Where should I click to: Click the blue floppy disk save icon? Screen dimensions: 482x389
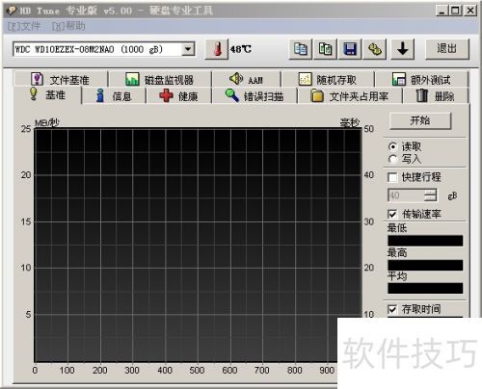point(350,49)
